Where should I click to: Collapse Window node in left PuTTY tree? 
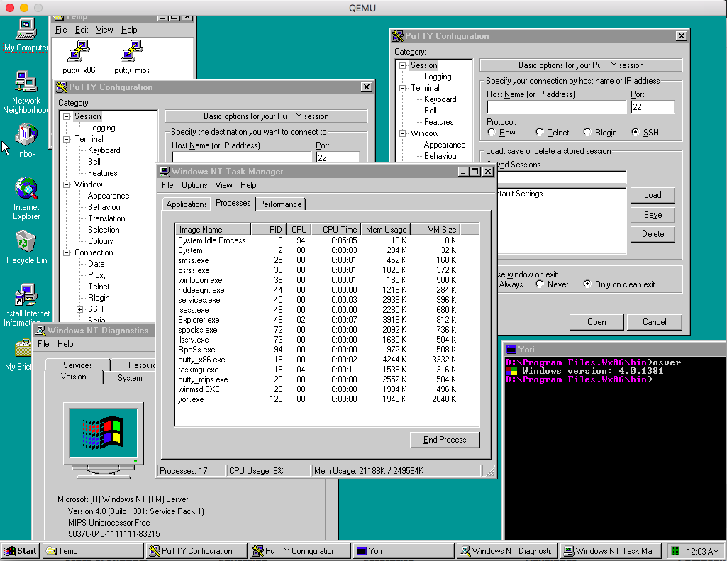pos(66,184)
